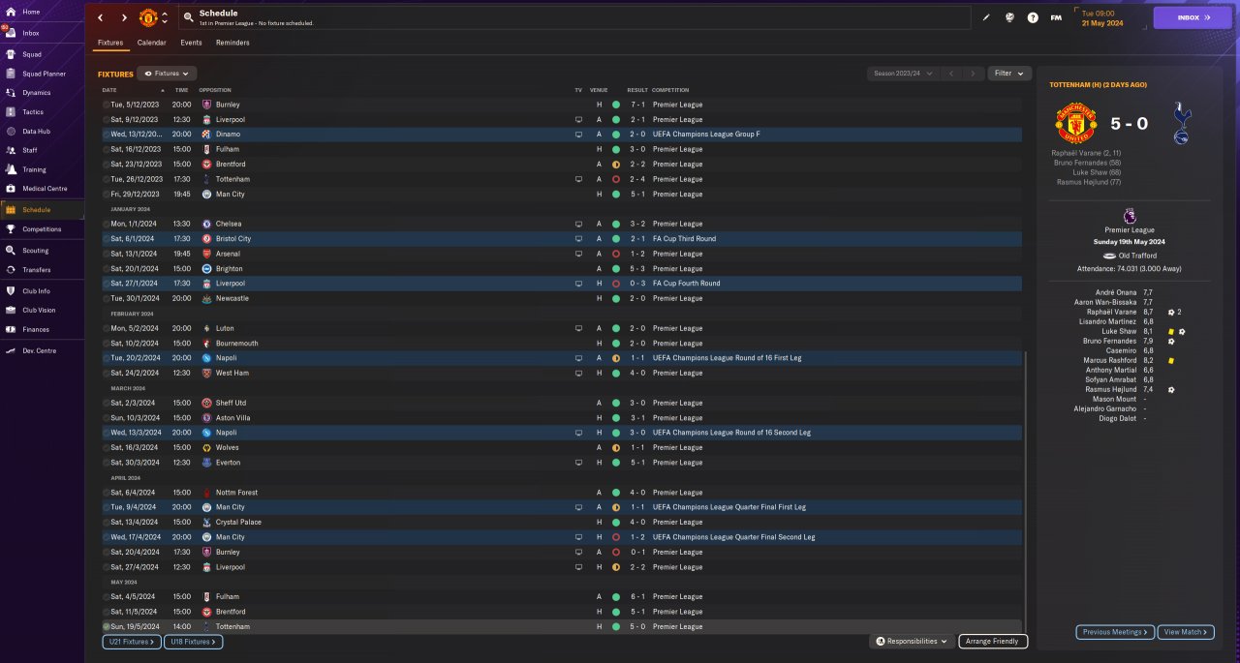Click the football world icon in top bar
Screen dimensions: 1240x663
tap(1009, 17)
